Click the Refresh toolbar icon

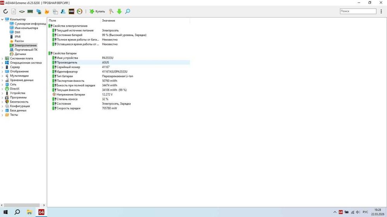click(x=5, y=11)
